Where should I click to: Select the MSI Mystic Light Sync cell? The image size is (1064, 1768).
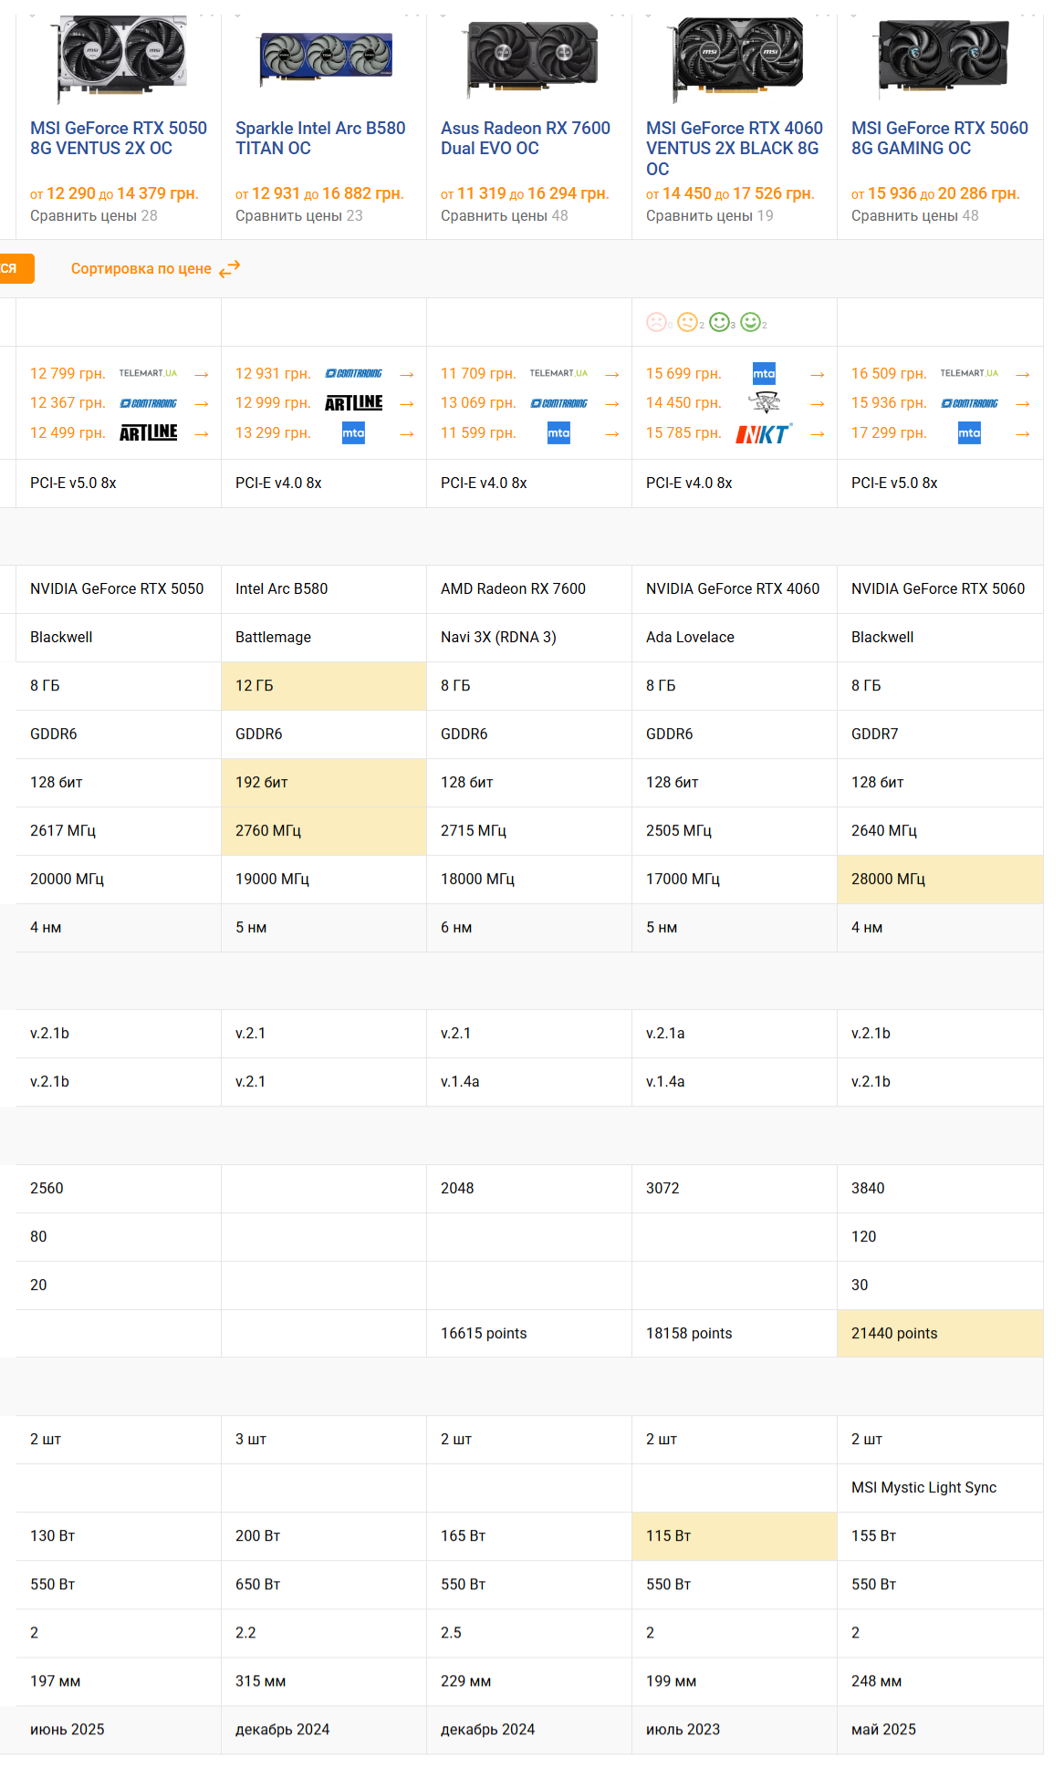(x=940, y=1488)
